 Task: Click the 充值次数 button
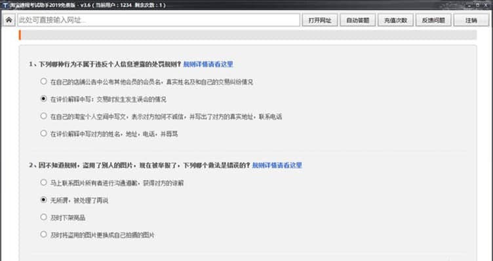click(x=395, y=20)
